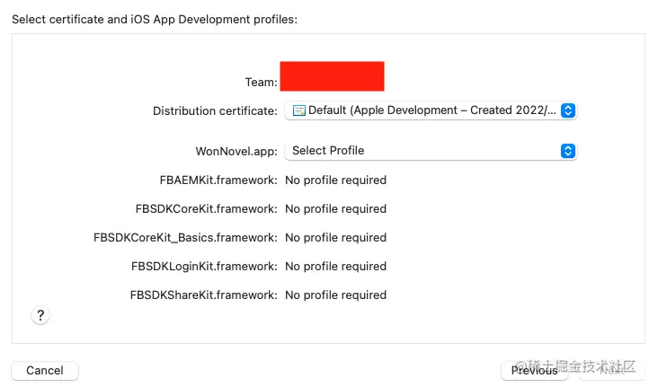Click the FBSDKShareKit.framework label

coord(203,295)
